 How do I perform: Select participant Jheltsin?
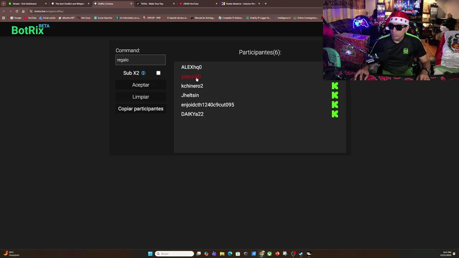pos(190,95)
